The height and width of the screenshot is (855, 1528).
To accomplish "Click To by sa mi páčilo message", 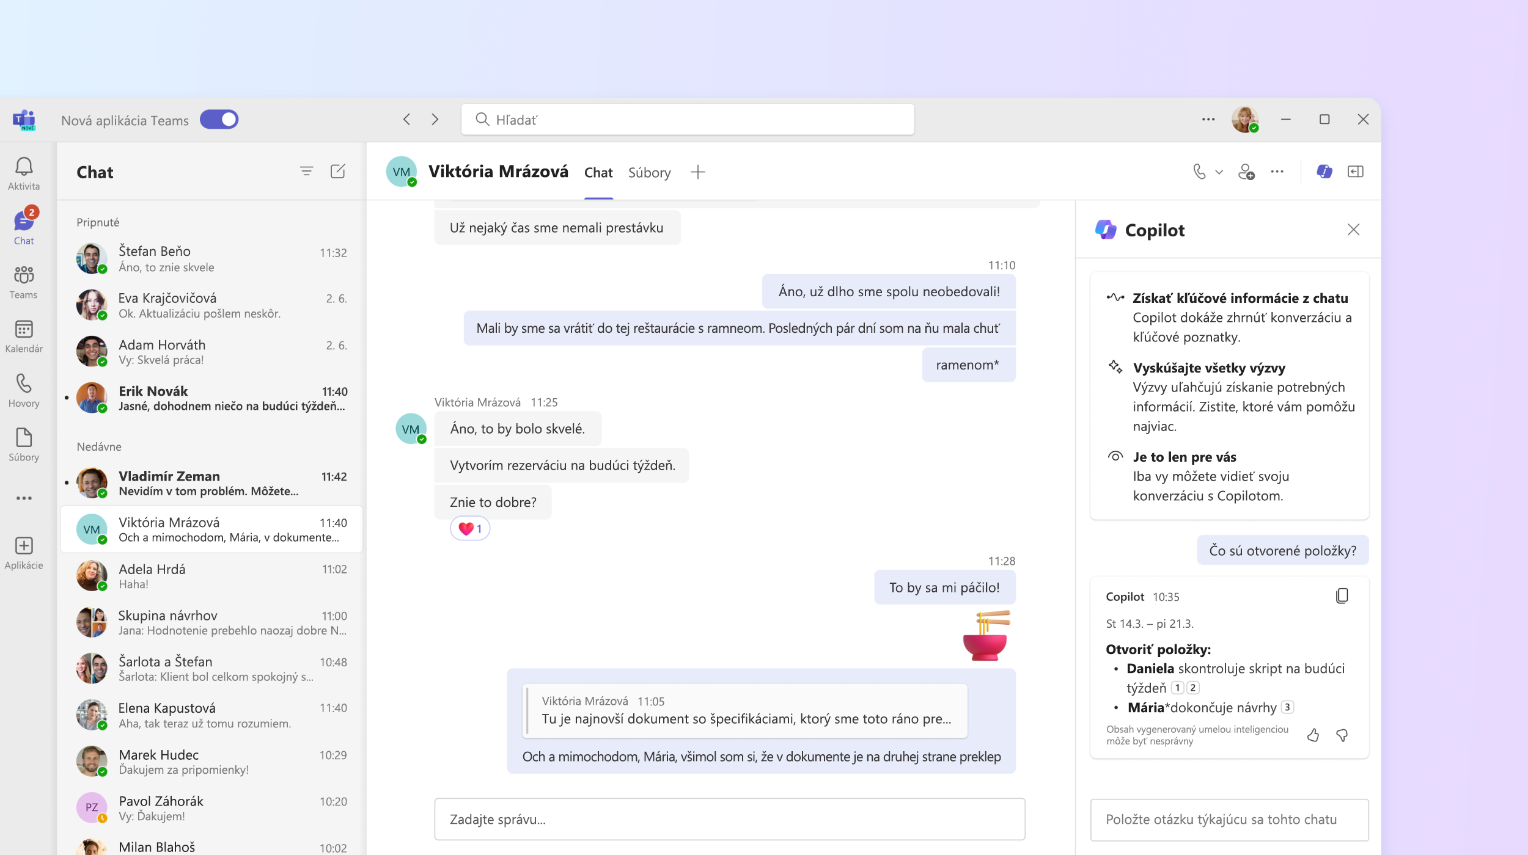I will point(944,588).
